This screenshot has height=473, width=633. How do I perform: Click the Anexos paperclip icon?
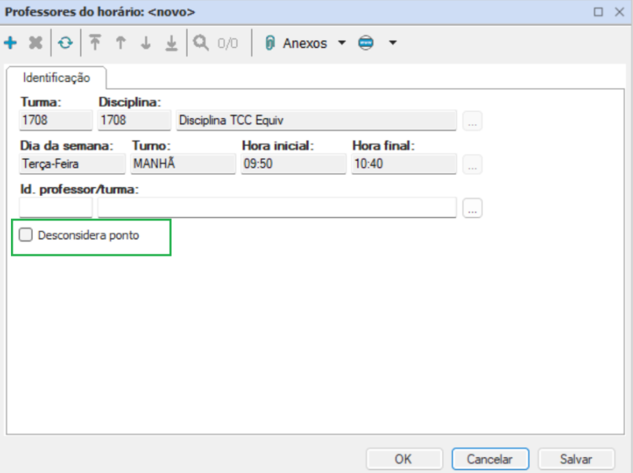pos(270,42)
